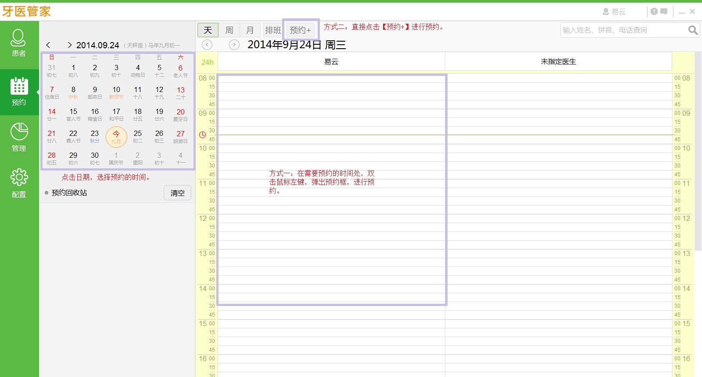702x377 pixels.
Task: Select the 预约 calendar sidebar icon
Action: (x=19, y=92)
